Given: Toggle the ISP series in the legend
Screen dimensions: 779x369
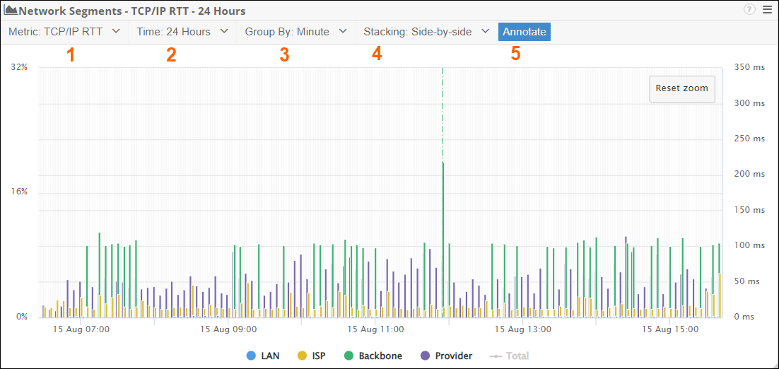Looking at the screenshot, I should 312,356.
